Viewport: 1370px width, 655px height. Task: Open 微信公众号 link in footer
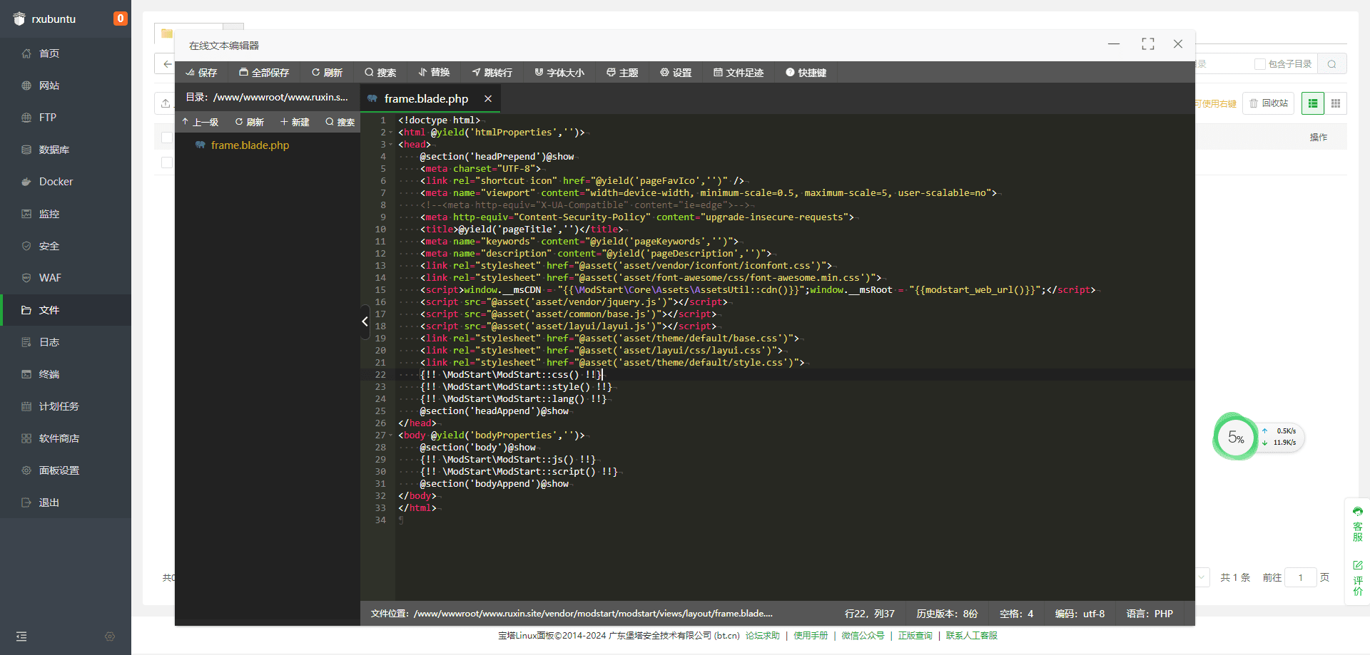point(863,636)
